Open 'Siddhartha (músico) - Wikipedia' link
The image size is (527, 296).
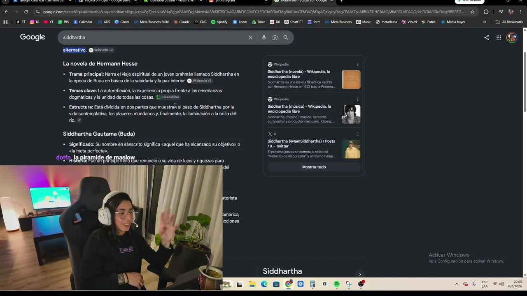coord(299,109)
